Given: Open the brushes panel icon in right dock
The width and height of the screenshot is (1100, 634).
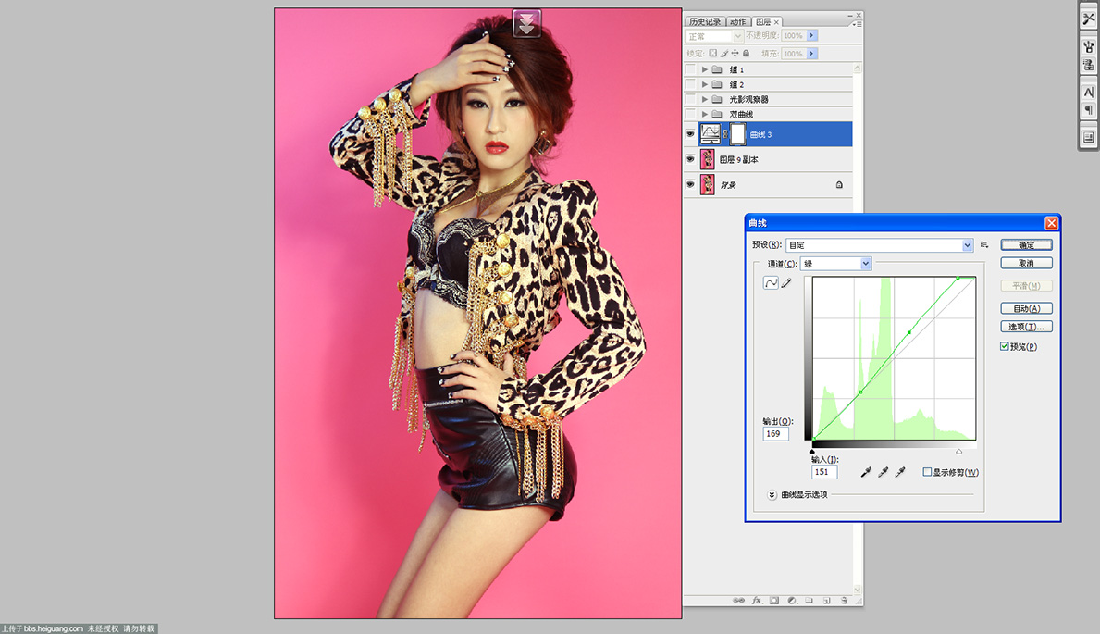Looking at the screenshot, I should [1089, 48].
